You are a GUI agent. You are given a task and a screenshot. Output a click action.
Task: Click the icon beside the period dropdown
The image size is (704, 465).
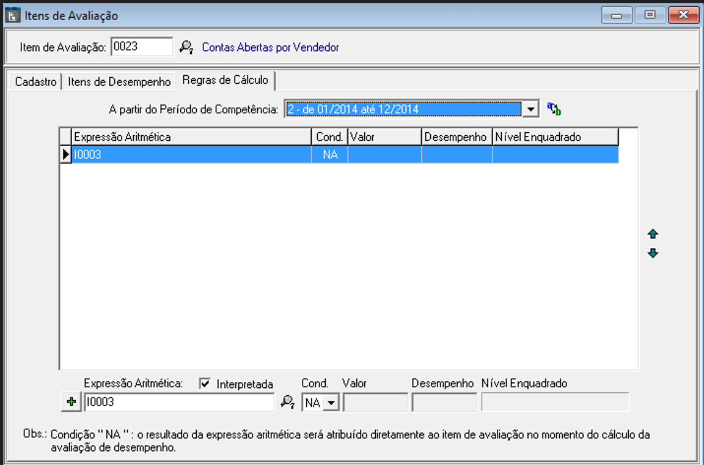(554, 109)
